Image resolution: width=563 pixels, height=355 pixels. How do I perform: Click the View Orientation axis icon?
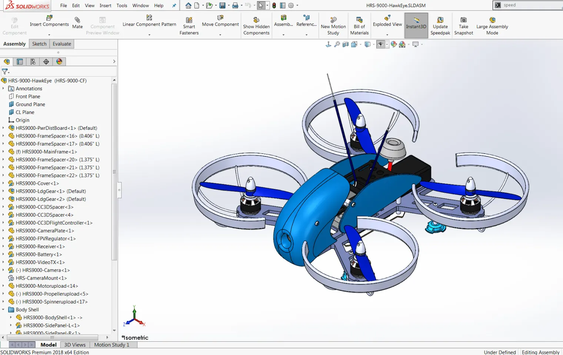click(x=328, y=44)
